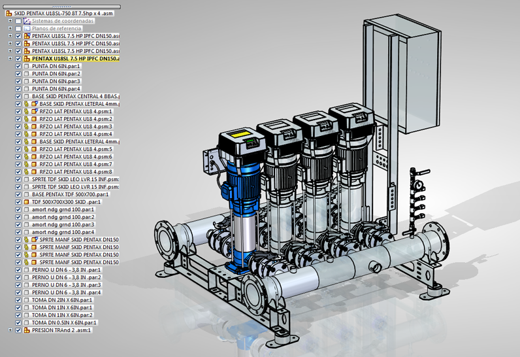The height and width of the screenshot is (357, 520).
Task: Click the sheet metal icon of RFZO LAT .psm:2
Action: [x=34, y=119]
